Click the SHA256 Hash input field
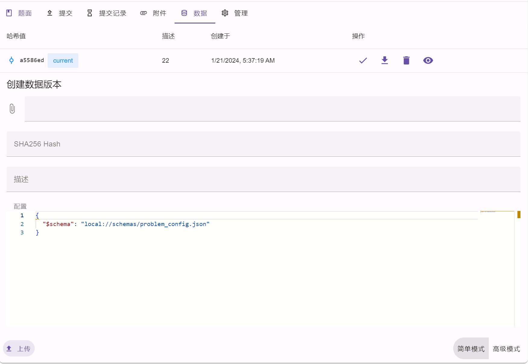Viewport: 528px width, 364px height. coord(264,144)
